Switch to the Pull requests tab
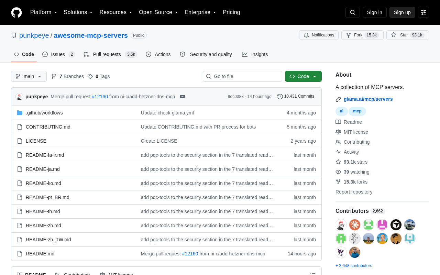 click(x=110, y=54)
